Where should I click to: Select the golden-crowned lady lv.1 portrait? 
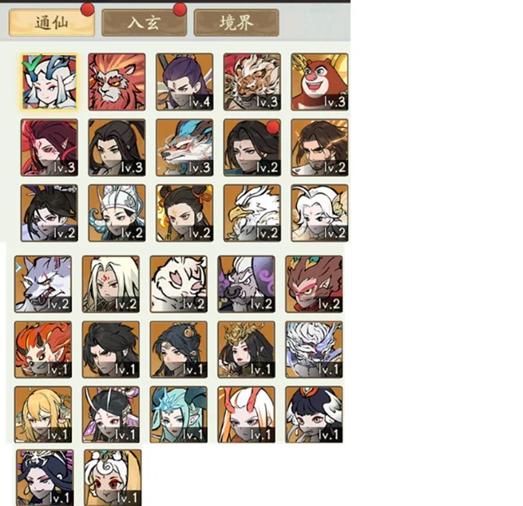coord(246,350)
